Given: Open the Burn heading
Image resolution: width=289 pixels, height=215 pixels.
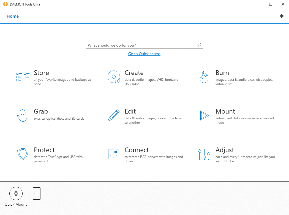Looking at the screenshot, I should (222, 73).
